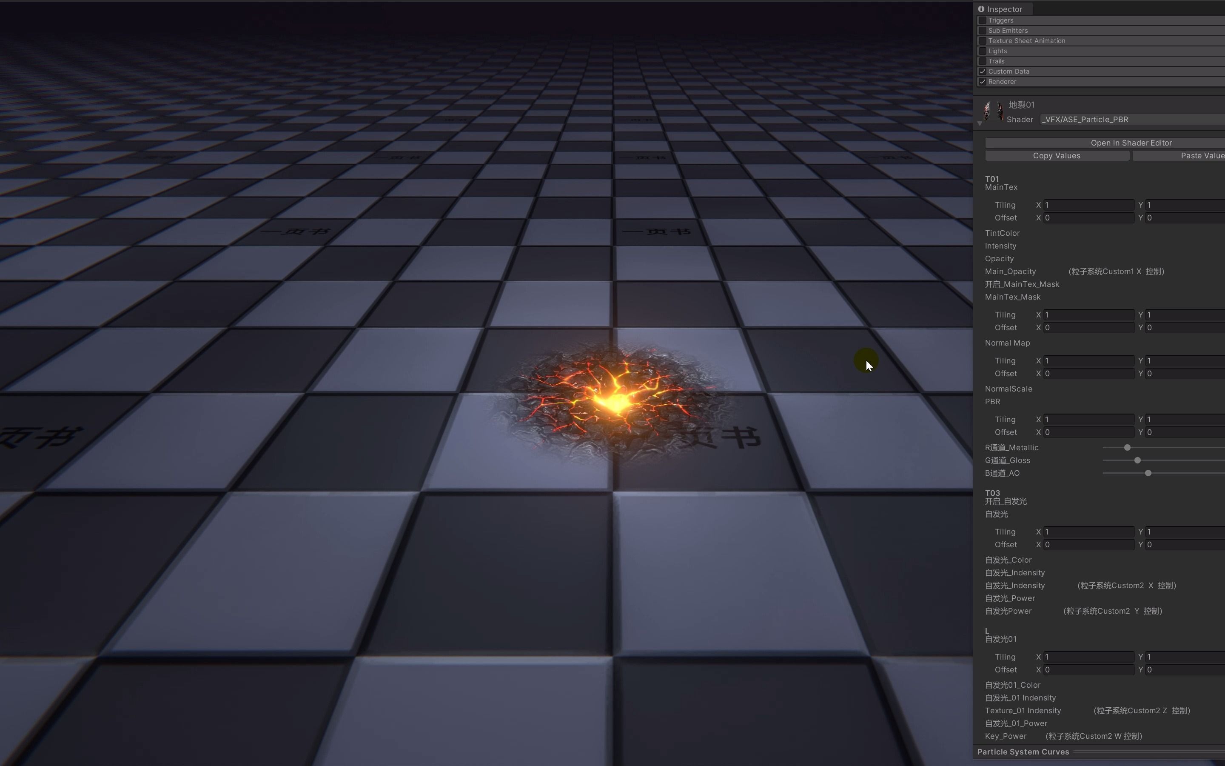
Task: Enable the Lights particle module
Action: 982,51
